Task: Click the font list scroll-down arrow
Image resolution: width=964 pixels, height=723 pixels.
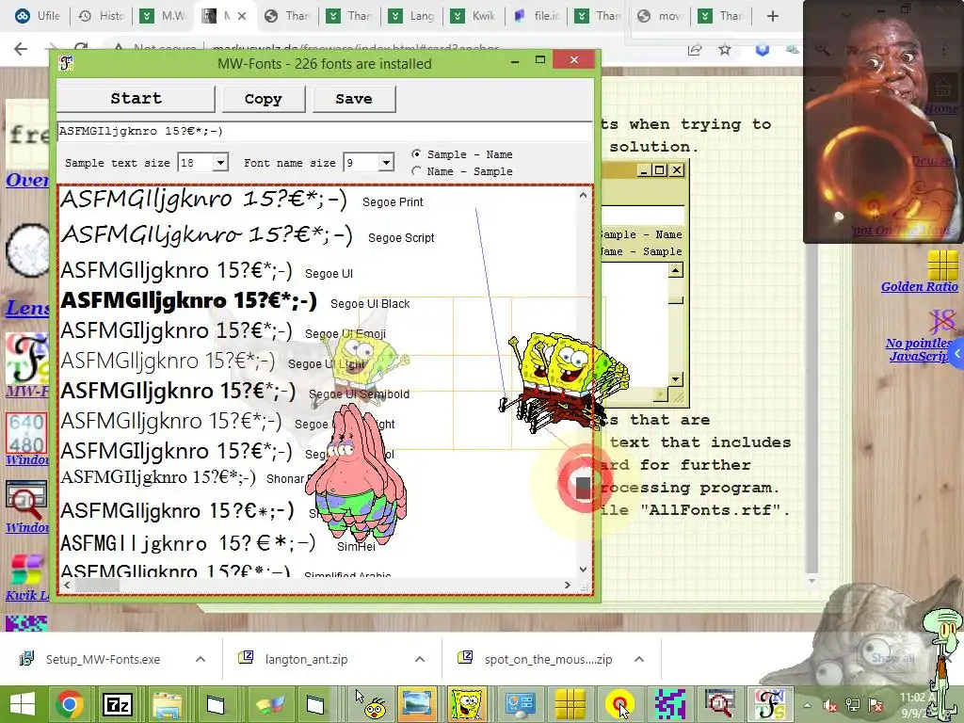Action: click(x=583, y=570)
